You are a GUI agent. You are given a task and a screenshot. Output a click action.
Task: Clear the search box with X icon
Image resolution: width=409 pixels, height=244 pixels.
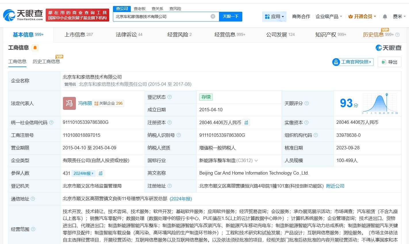(213, 16)
